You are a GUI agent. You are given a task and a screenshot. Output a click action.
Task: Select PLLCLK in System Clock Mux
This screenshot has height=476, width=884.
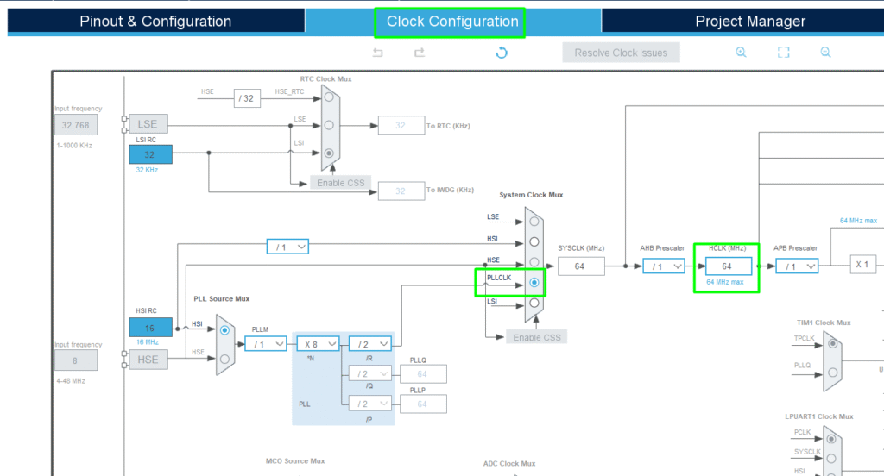534,282
